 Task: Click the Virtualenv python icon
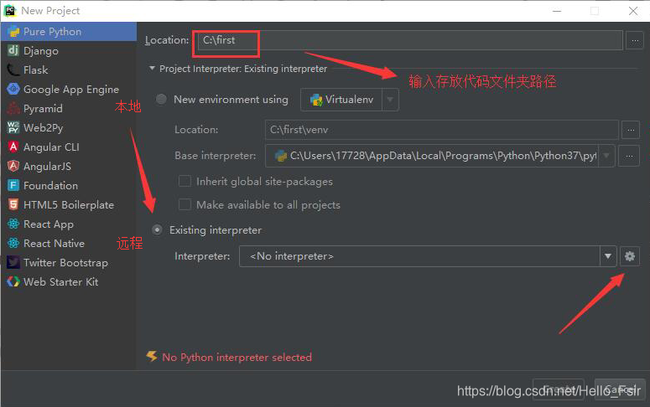click(x=317, y=100)
